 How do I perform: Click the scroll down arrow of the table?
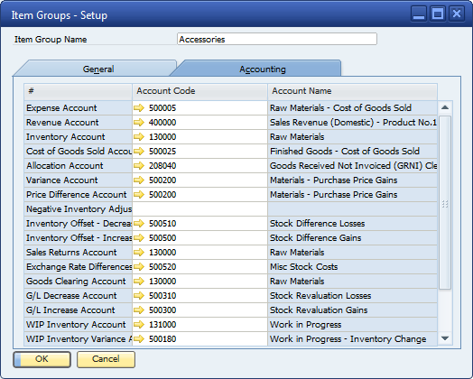(445, 338)
